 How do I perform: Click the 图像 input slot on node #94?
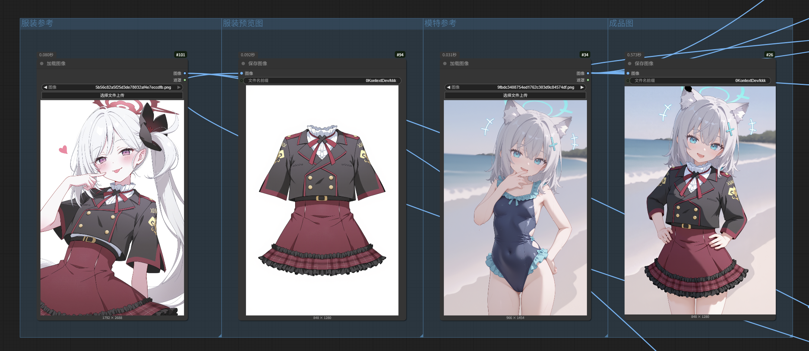click(x=242, y=73)
